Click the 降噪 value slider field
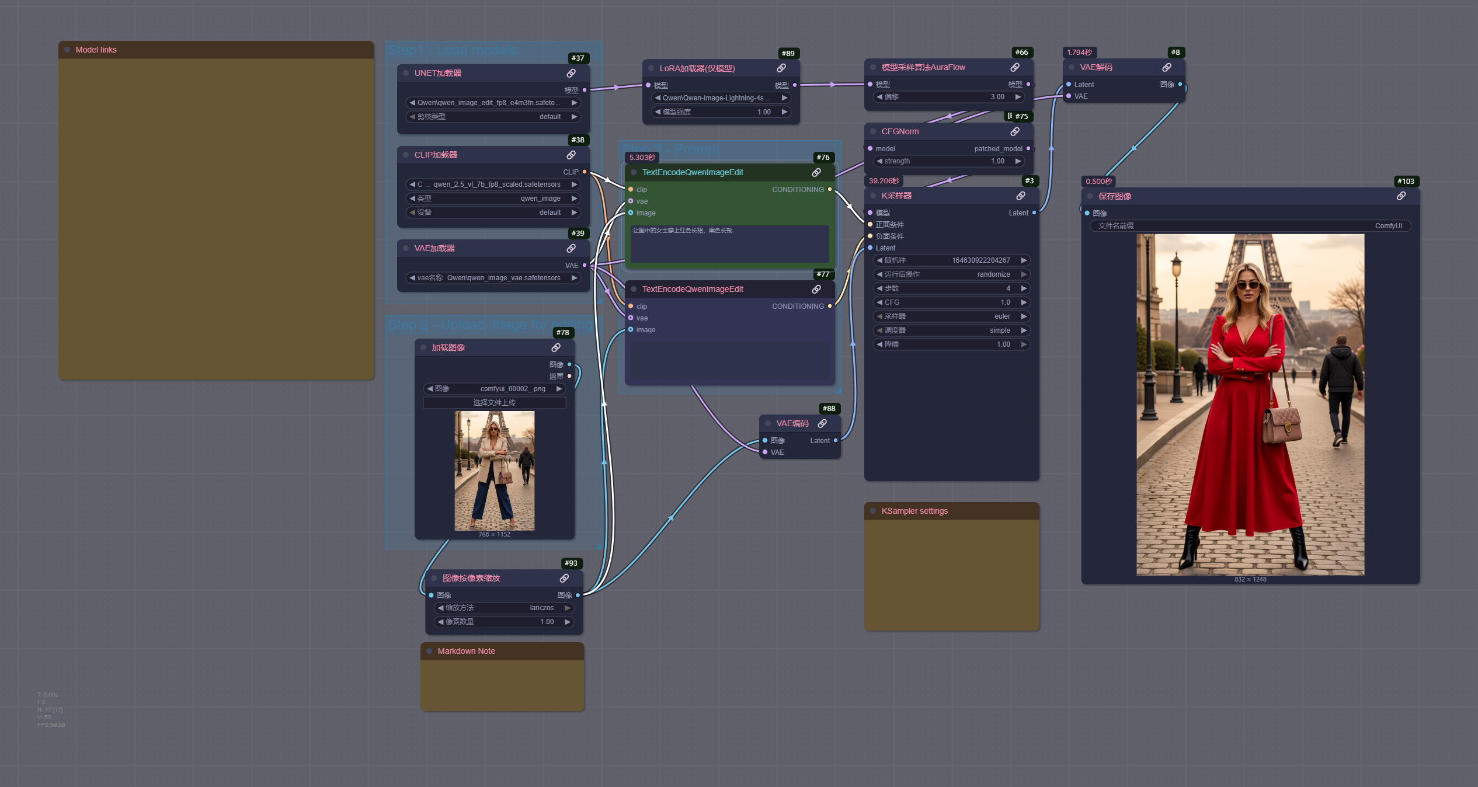 (x=952, y=344)
